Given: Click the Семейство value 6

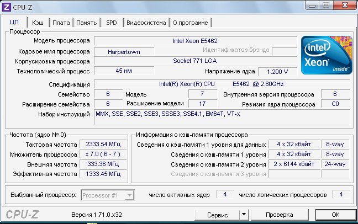Looking at the screenshot, I should [108, 94].
